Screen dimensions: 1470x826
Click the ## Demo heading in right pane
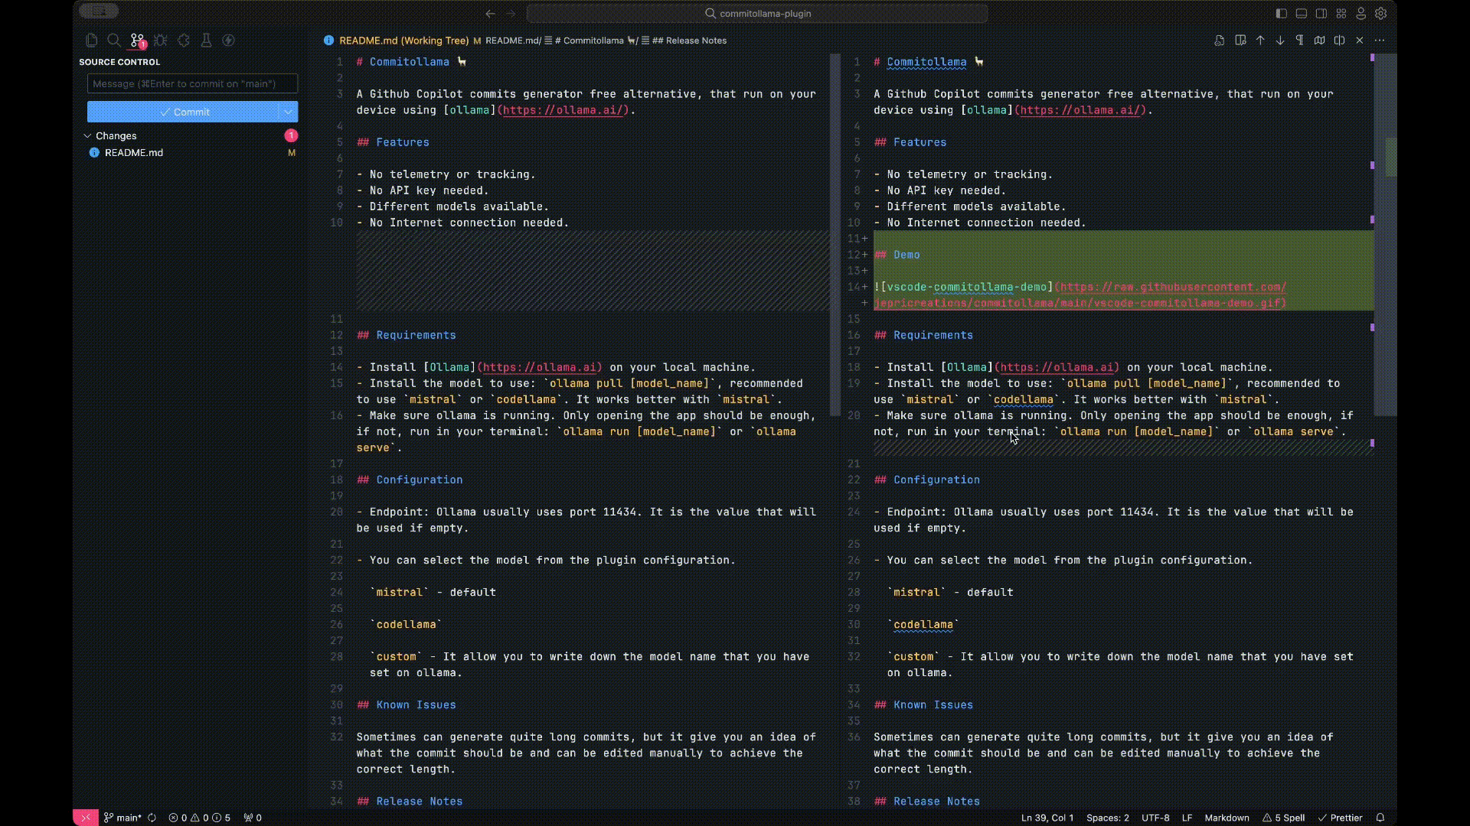click(897, 255)
